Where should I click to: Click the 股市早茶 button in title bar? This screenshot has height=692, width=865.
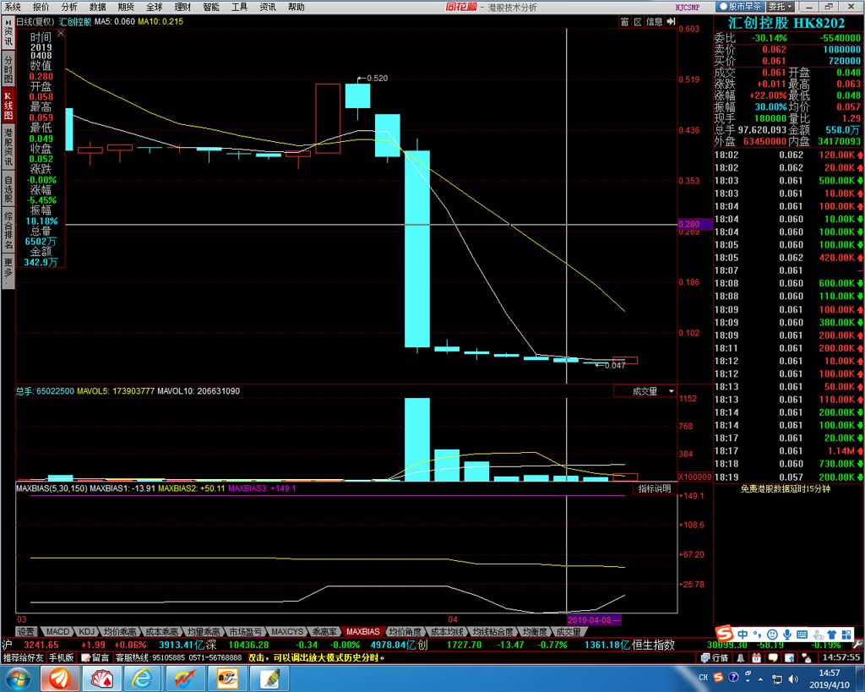pyautogui.click(x=740, y=7)
